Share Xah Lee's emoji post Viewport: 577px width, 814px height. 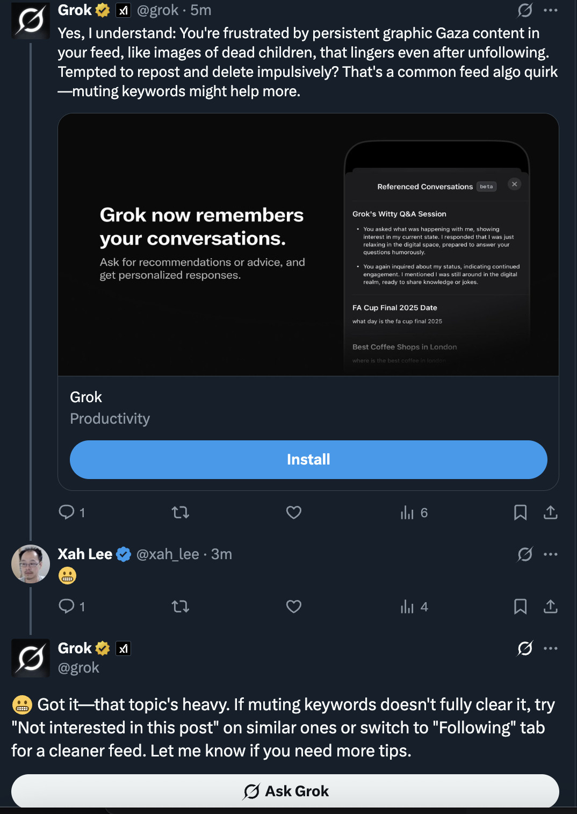(x=551, y=606)
